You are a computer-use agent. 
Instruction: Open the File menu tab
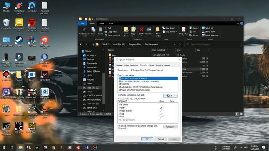[82, 23]
